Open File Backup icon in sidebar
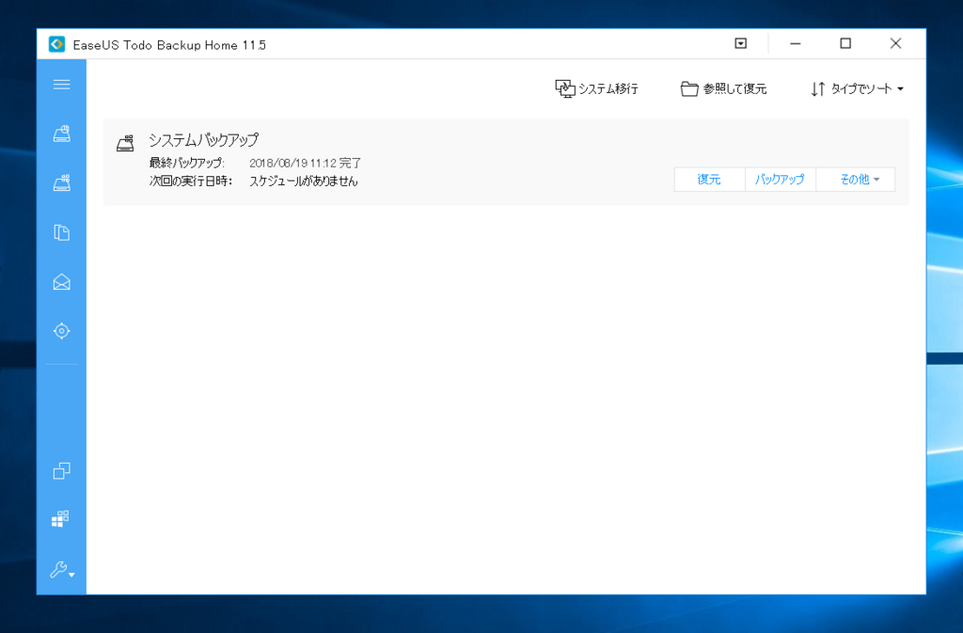 point(61,232)
